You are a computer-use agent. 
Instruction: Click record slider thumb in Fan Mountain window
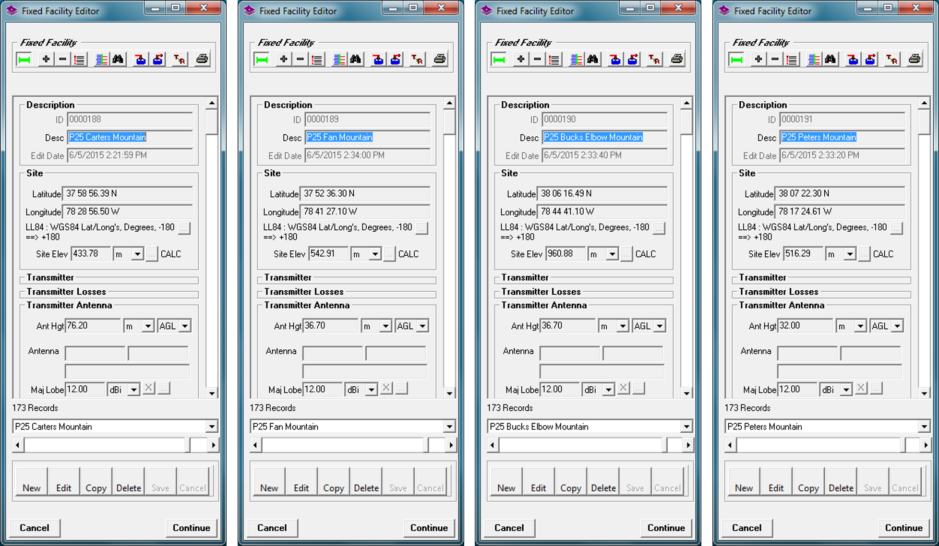point(426,445)
